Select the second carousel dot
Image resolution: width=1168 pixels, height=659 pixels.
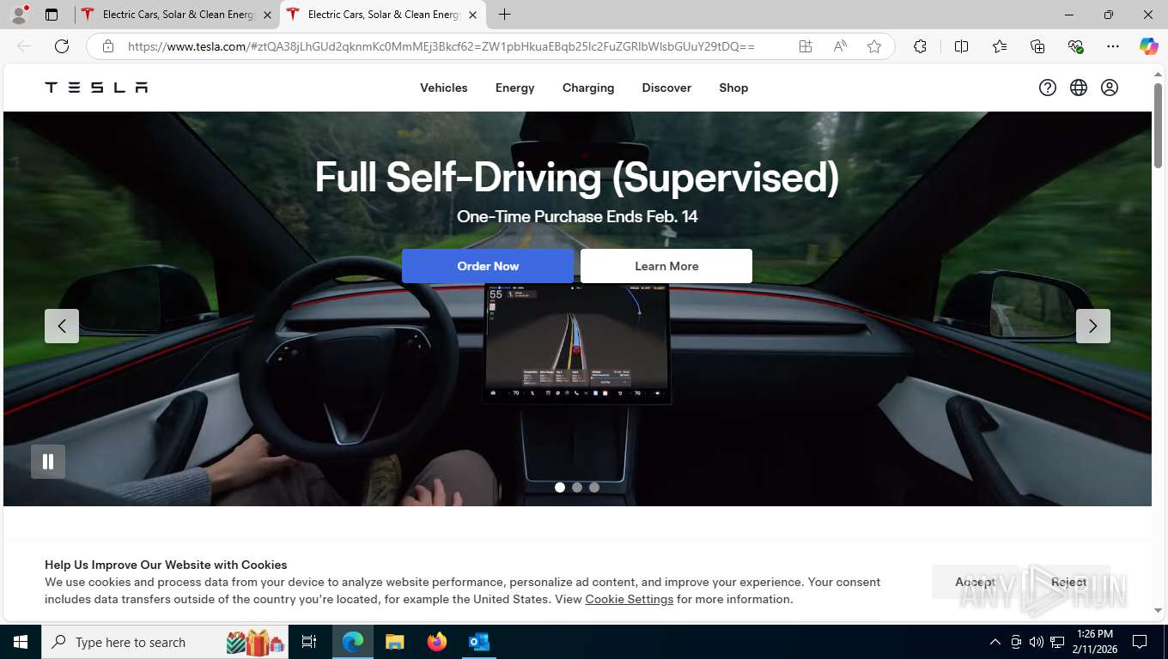pos(577,487)
